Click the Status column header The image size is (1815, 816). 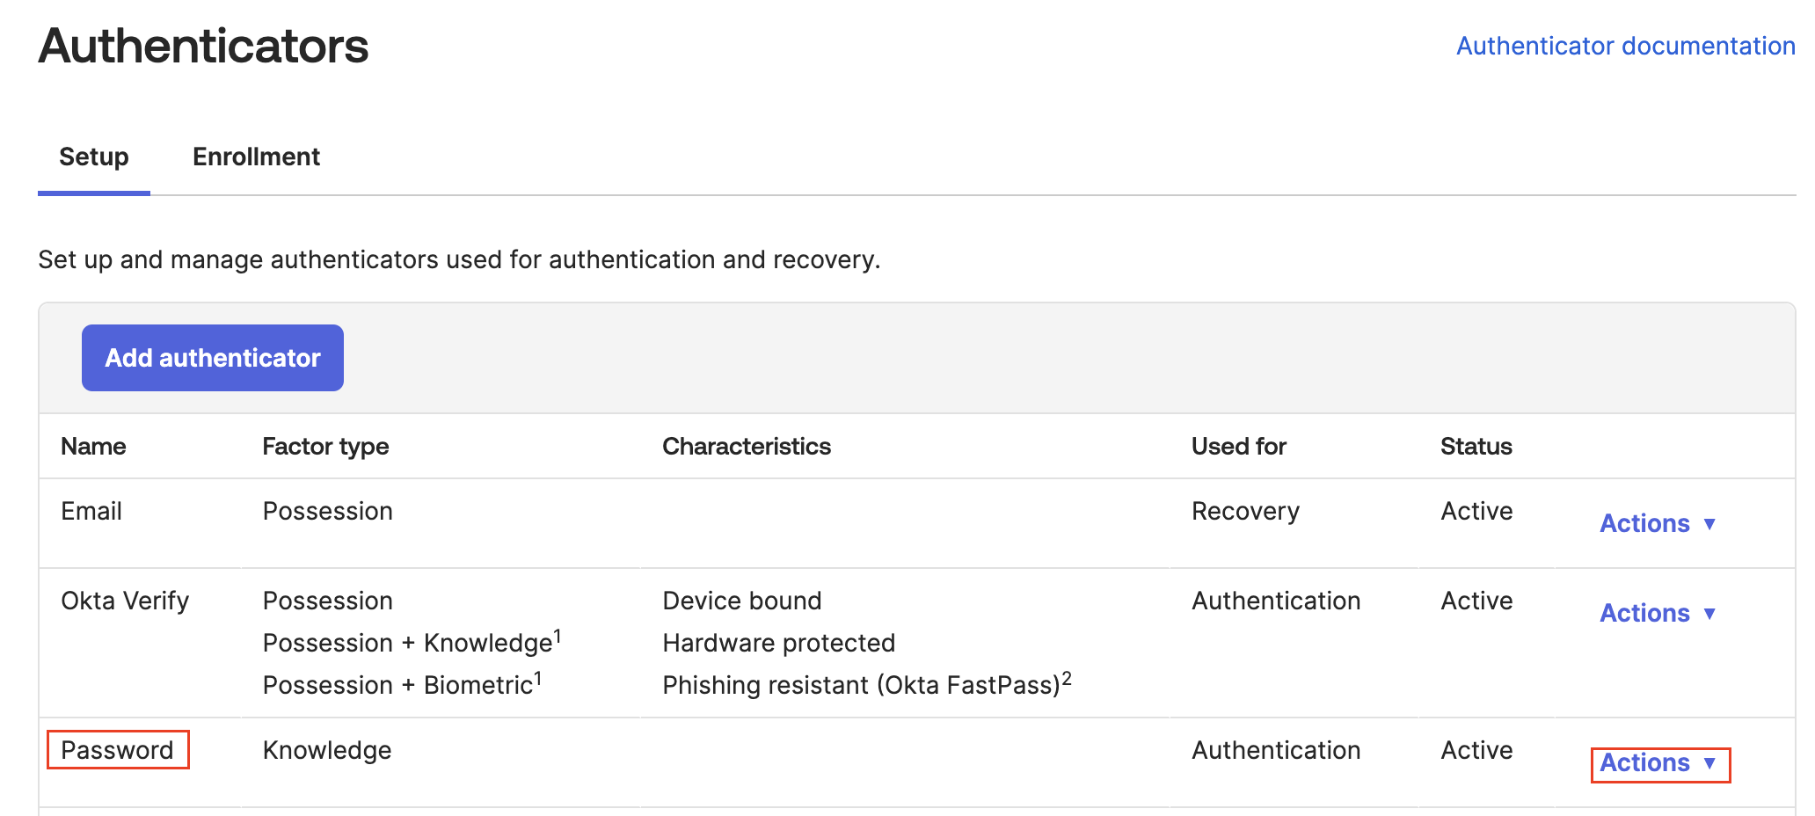coord(1476,446)
